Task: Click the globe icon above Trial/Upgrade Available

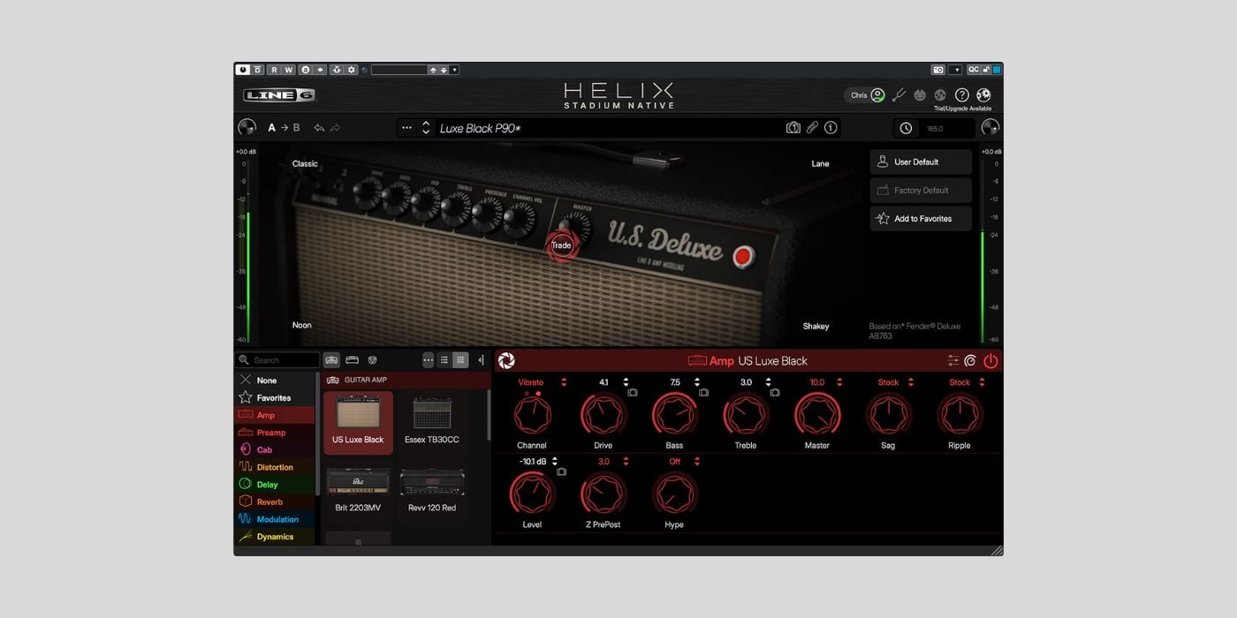Action: pos(983,95)
